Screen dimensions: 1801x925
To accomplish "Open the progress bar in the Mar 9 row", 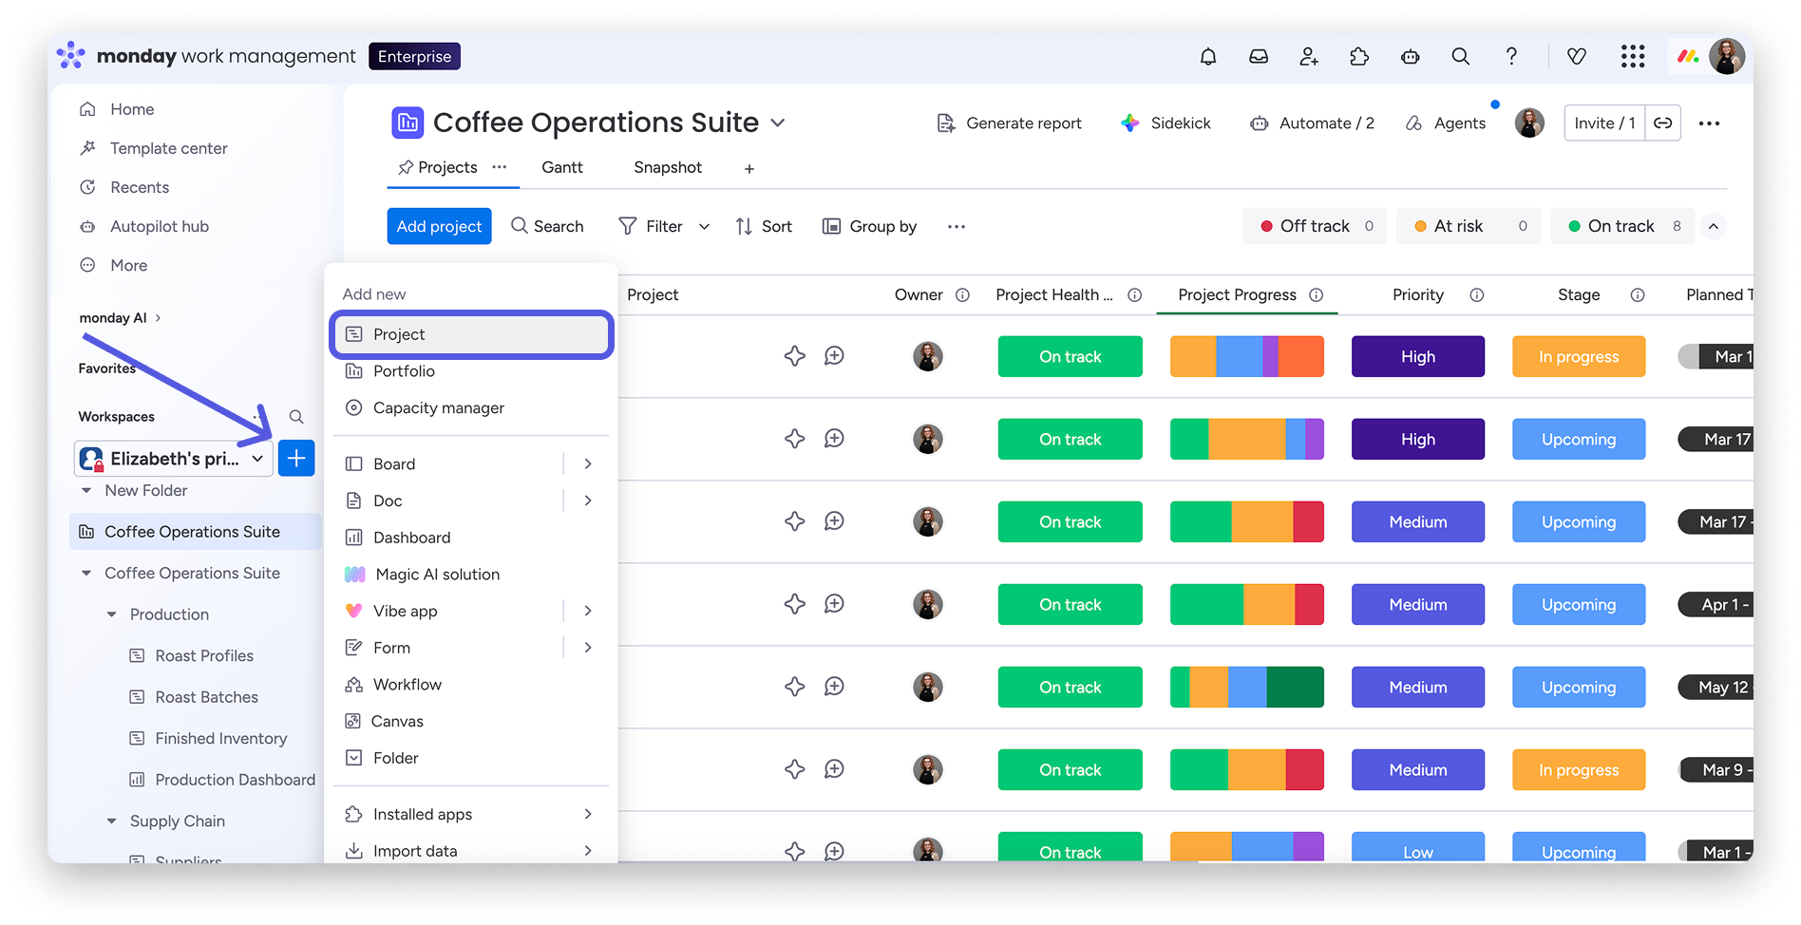I will (1247, 770).
